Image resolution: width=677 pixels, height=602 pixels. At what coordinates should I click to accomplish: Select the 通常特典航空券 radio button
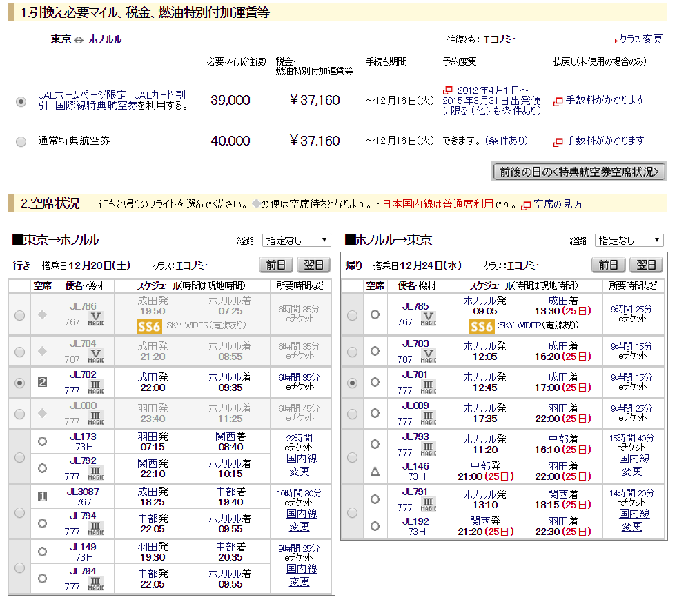tap(21, 141)
